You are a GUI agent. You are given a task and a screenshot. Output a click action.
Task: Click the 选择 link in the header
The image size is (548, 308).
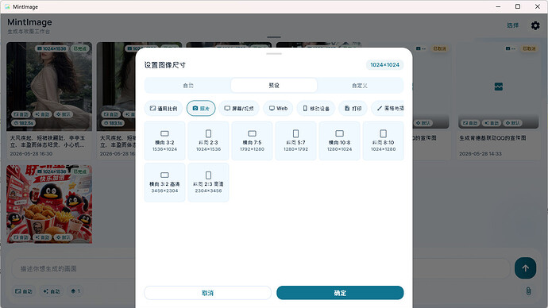pos(513,25)
